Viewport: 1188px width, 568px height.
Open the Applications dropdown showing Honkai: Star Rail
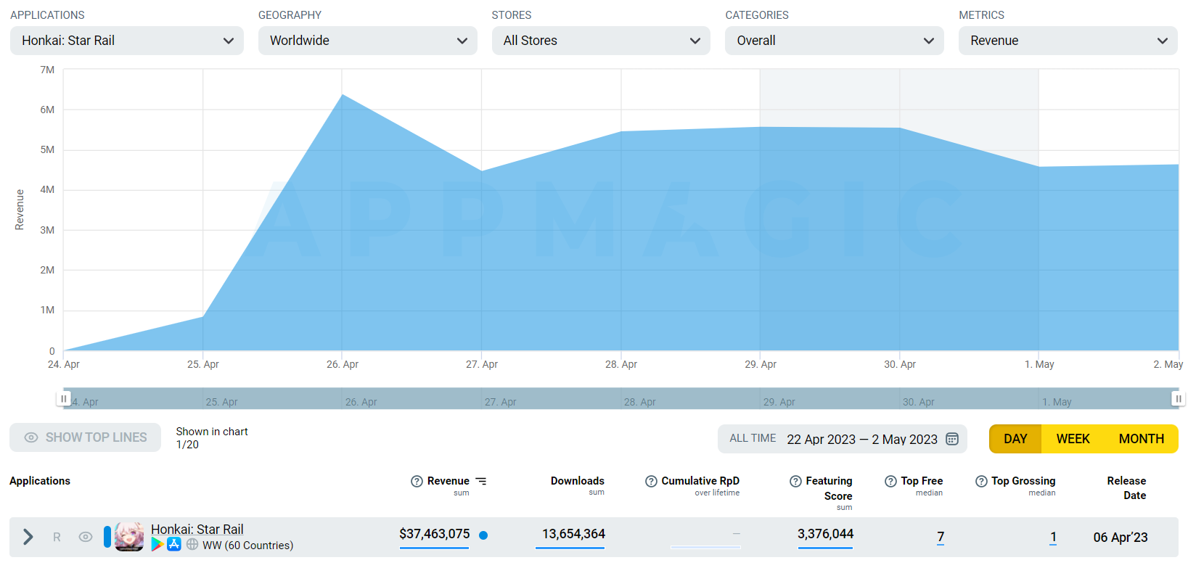[127, 41]
